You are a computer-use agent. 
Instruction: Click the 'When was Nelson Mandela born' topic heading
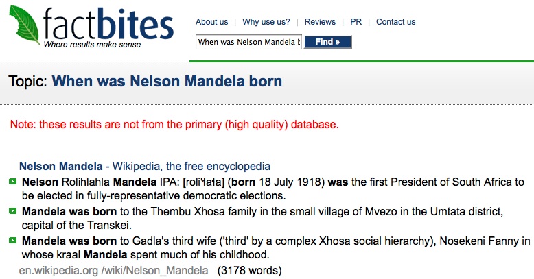(x=167, y=82)
